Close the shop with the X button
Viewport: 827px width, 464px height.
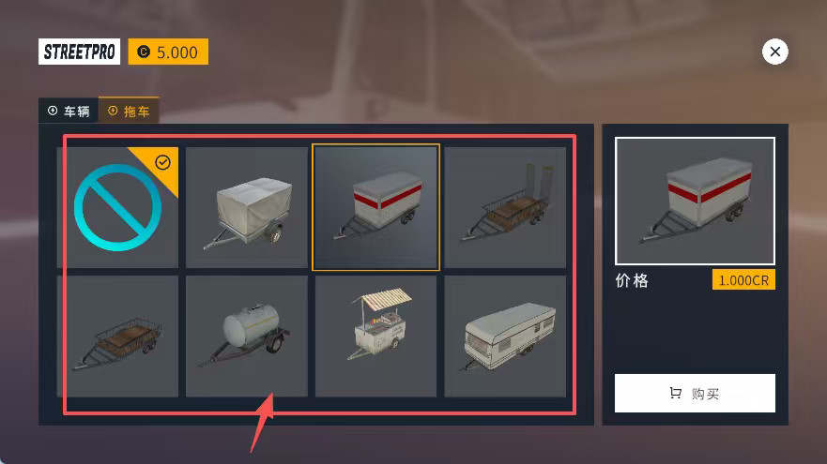774,52
